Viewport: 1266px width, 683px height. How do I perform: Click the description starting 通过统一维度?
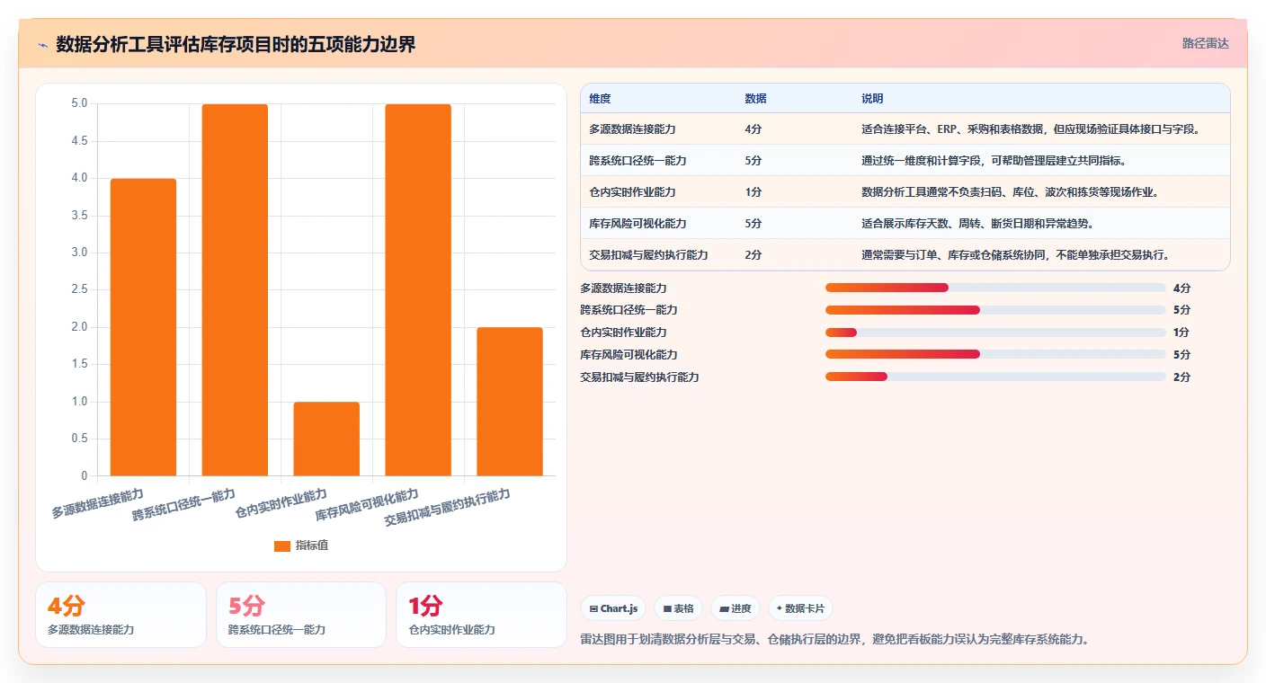click(x=994, y=161)
